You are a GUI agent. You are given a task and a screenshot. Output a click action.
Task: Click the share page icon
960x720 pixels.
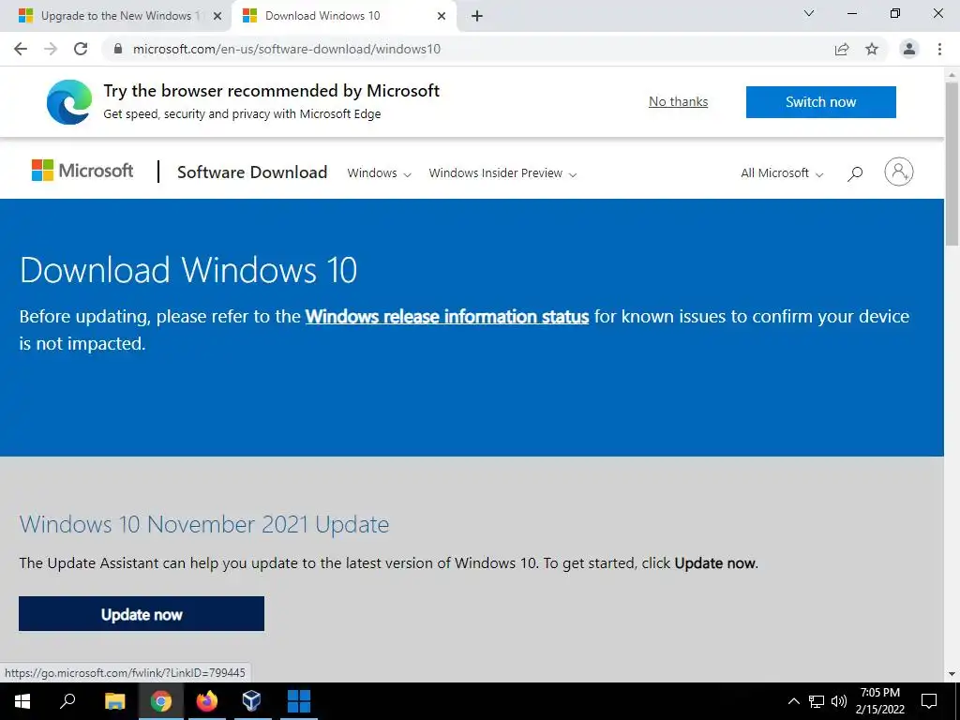click(x=842, y=49)
